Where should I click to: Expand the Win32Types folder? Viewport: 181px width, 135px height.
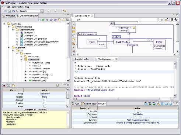click(21, 56)
